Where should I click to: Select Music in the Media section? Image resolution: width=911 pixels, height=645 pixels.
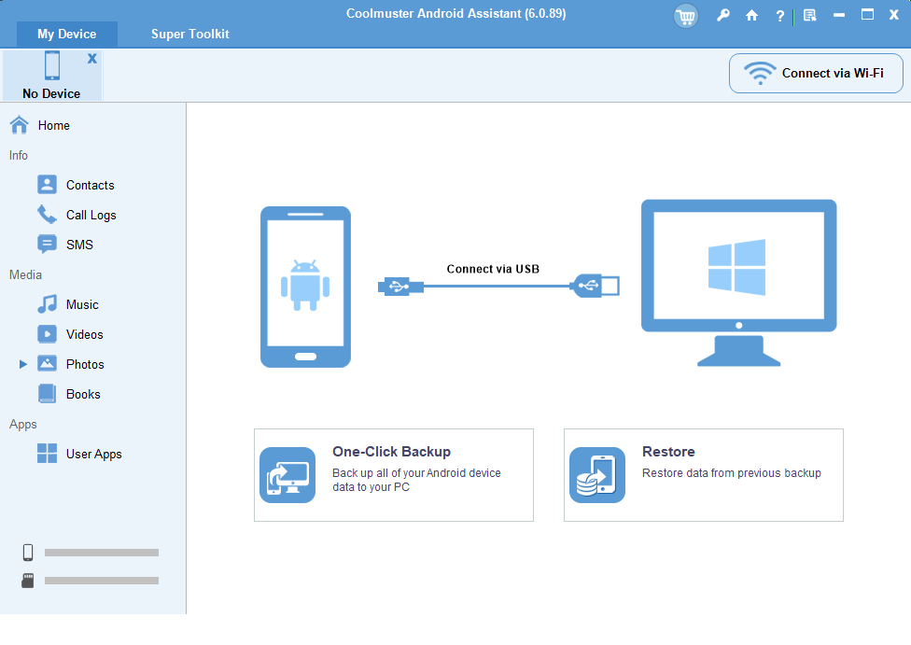tap(82, 304)
